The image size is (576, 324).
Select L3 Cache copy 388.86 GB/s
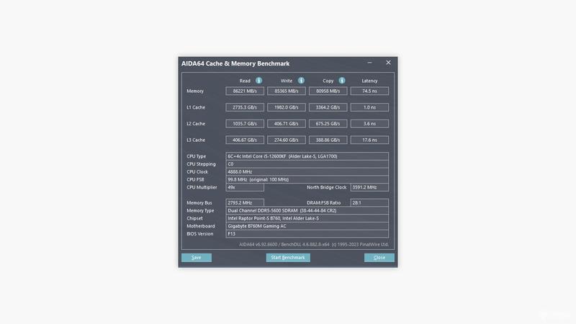coord(328,140)
